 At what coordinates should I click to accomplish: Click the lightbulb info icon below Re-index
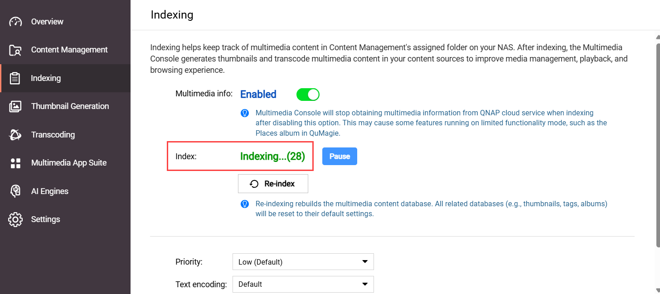click(x=245, y=204)
